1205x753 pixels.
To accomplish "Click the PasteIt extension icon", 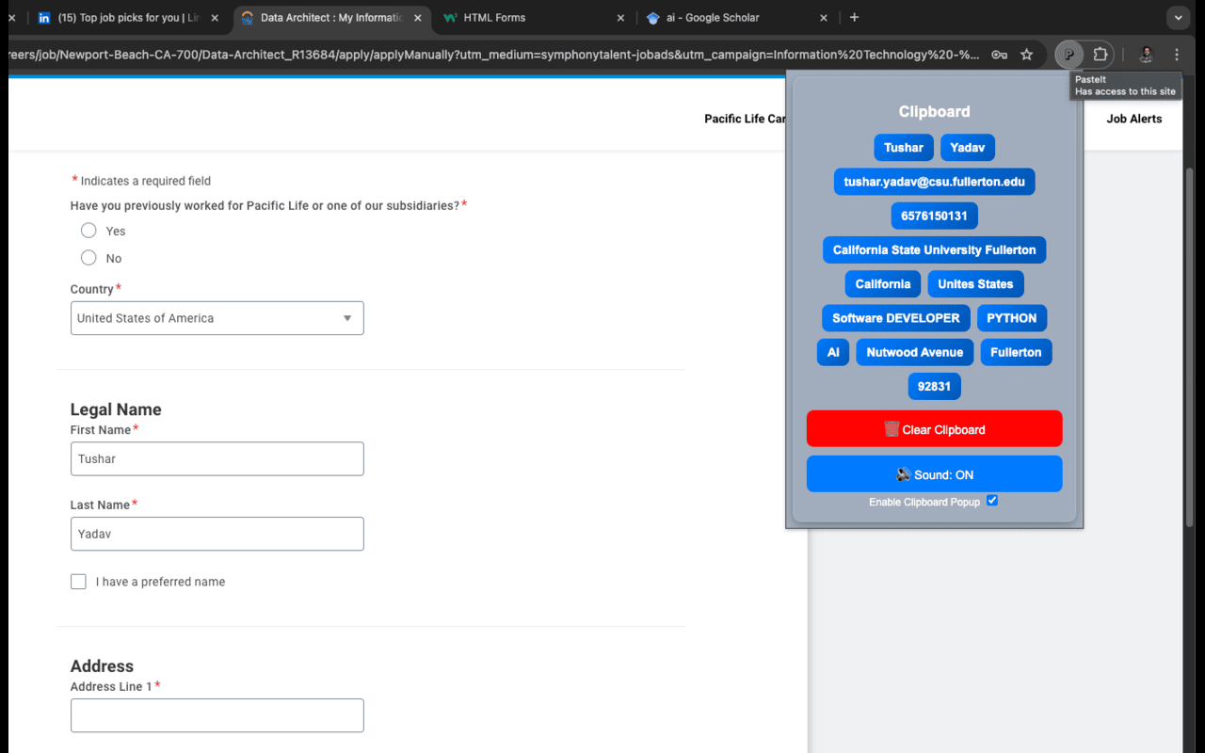I will coord(1068,55).
